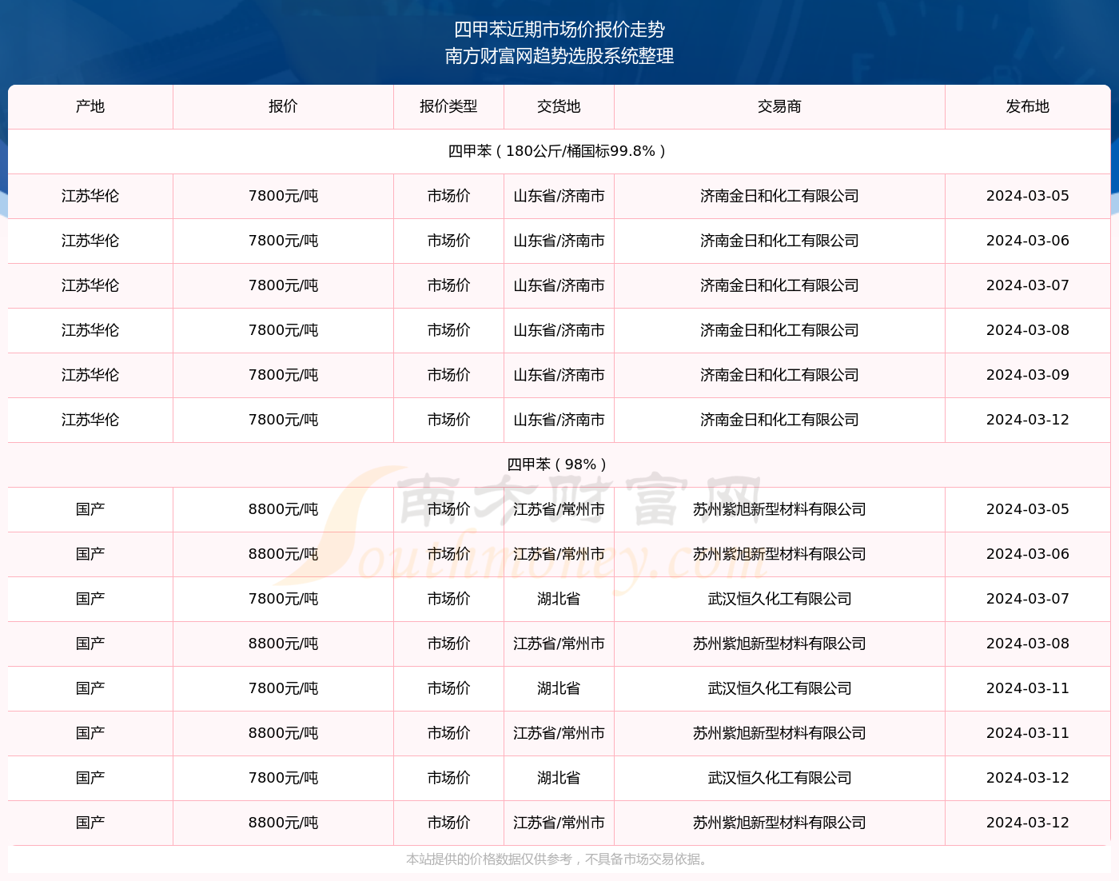Click date 2024-03-05 in 江苏华伦 row
This screenshot has width=1119, height=881.
click(x=1028, y=196)
